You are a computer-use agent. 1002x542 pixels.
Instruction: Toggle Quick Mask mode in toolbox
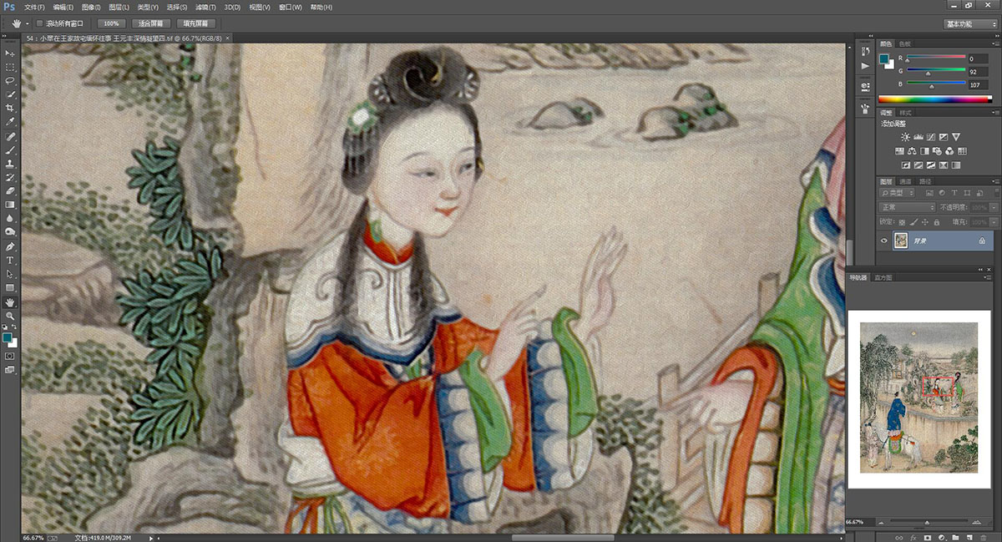10,356
